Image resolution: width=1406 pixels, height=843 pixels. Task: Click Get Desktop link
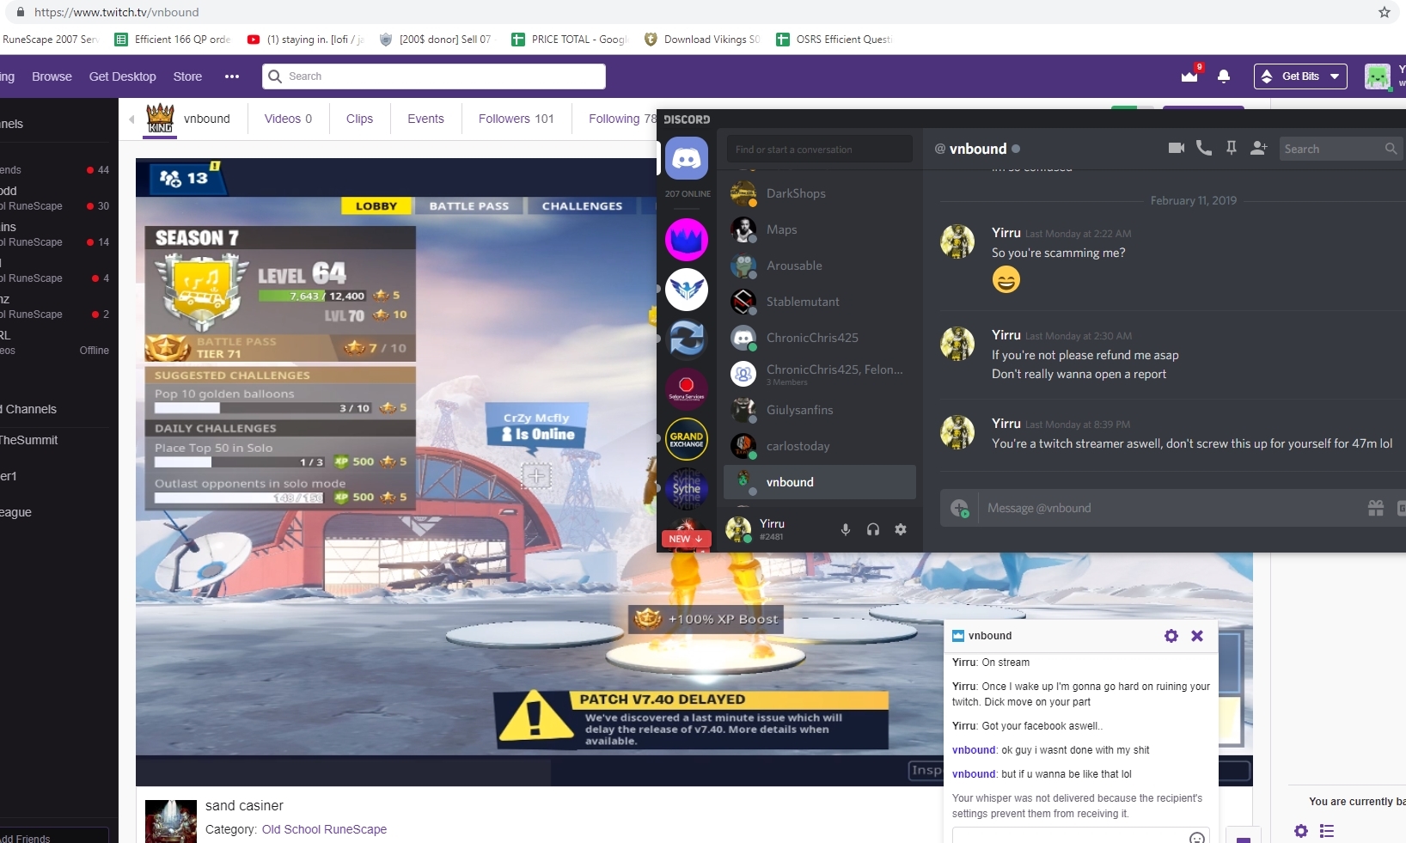pos(122,76)
